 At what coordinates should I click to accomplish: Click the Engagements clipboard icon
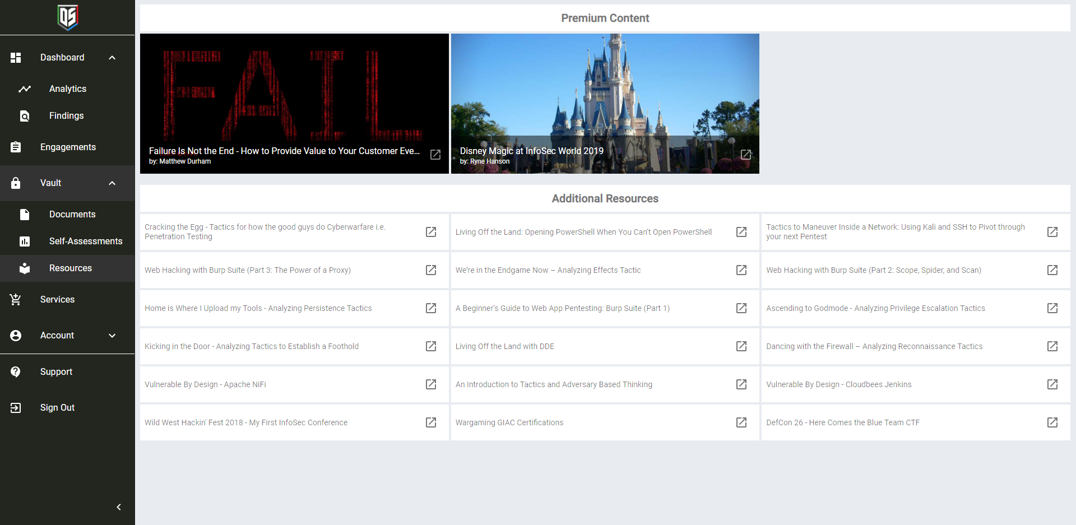click(x=16, y=147)
